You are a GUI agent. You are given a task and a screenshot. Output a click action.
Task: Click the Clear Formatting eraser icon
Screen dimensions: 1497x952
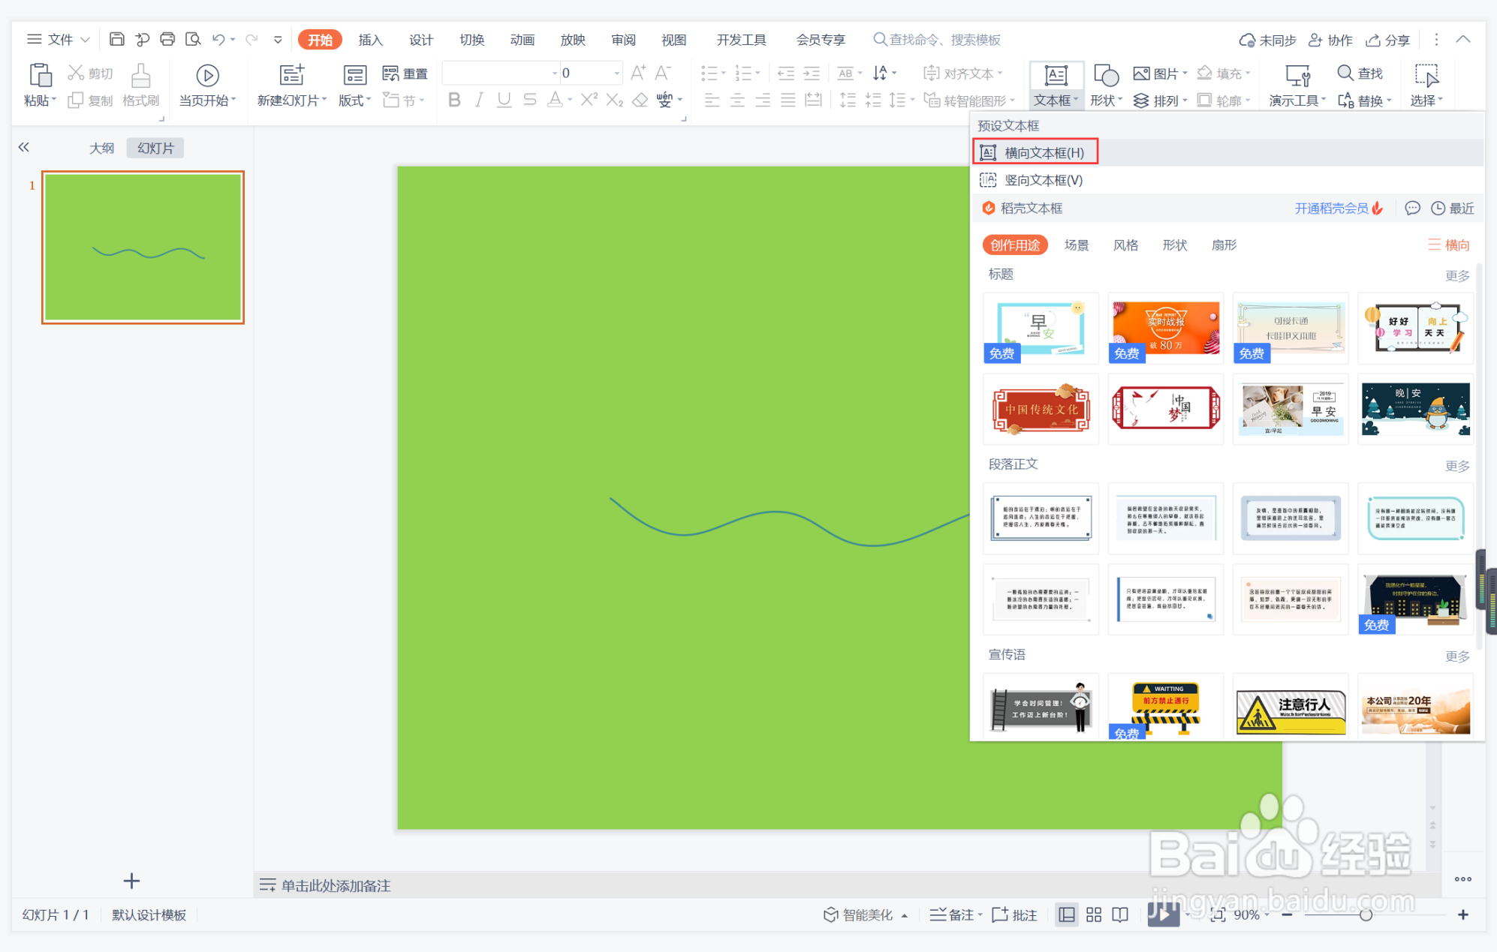pyautogui.click(x=640, y=100)
